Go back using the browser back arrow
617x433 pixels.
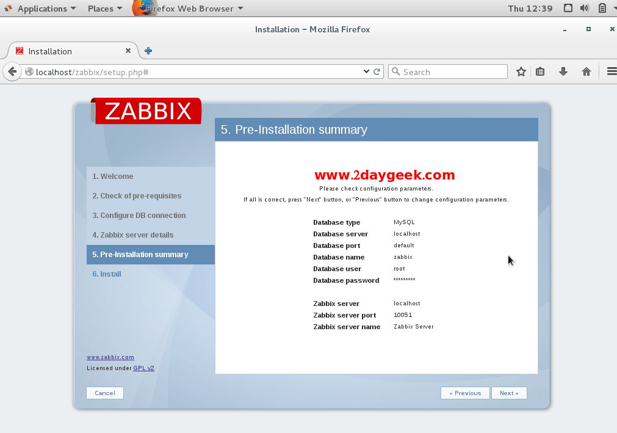[x=12, y=71]
